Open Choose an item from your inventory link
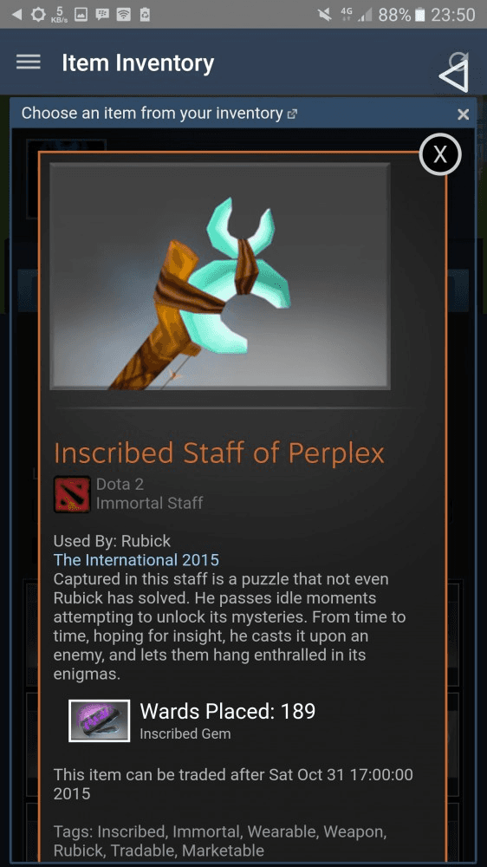487x867 pixels. pyautogui.click(x=152, y=114)
